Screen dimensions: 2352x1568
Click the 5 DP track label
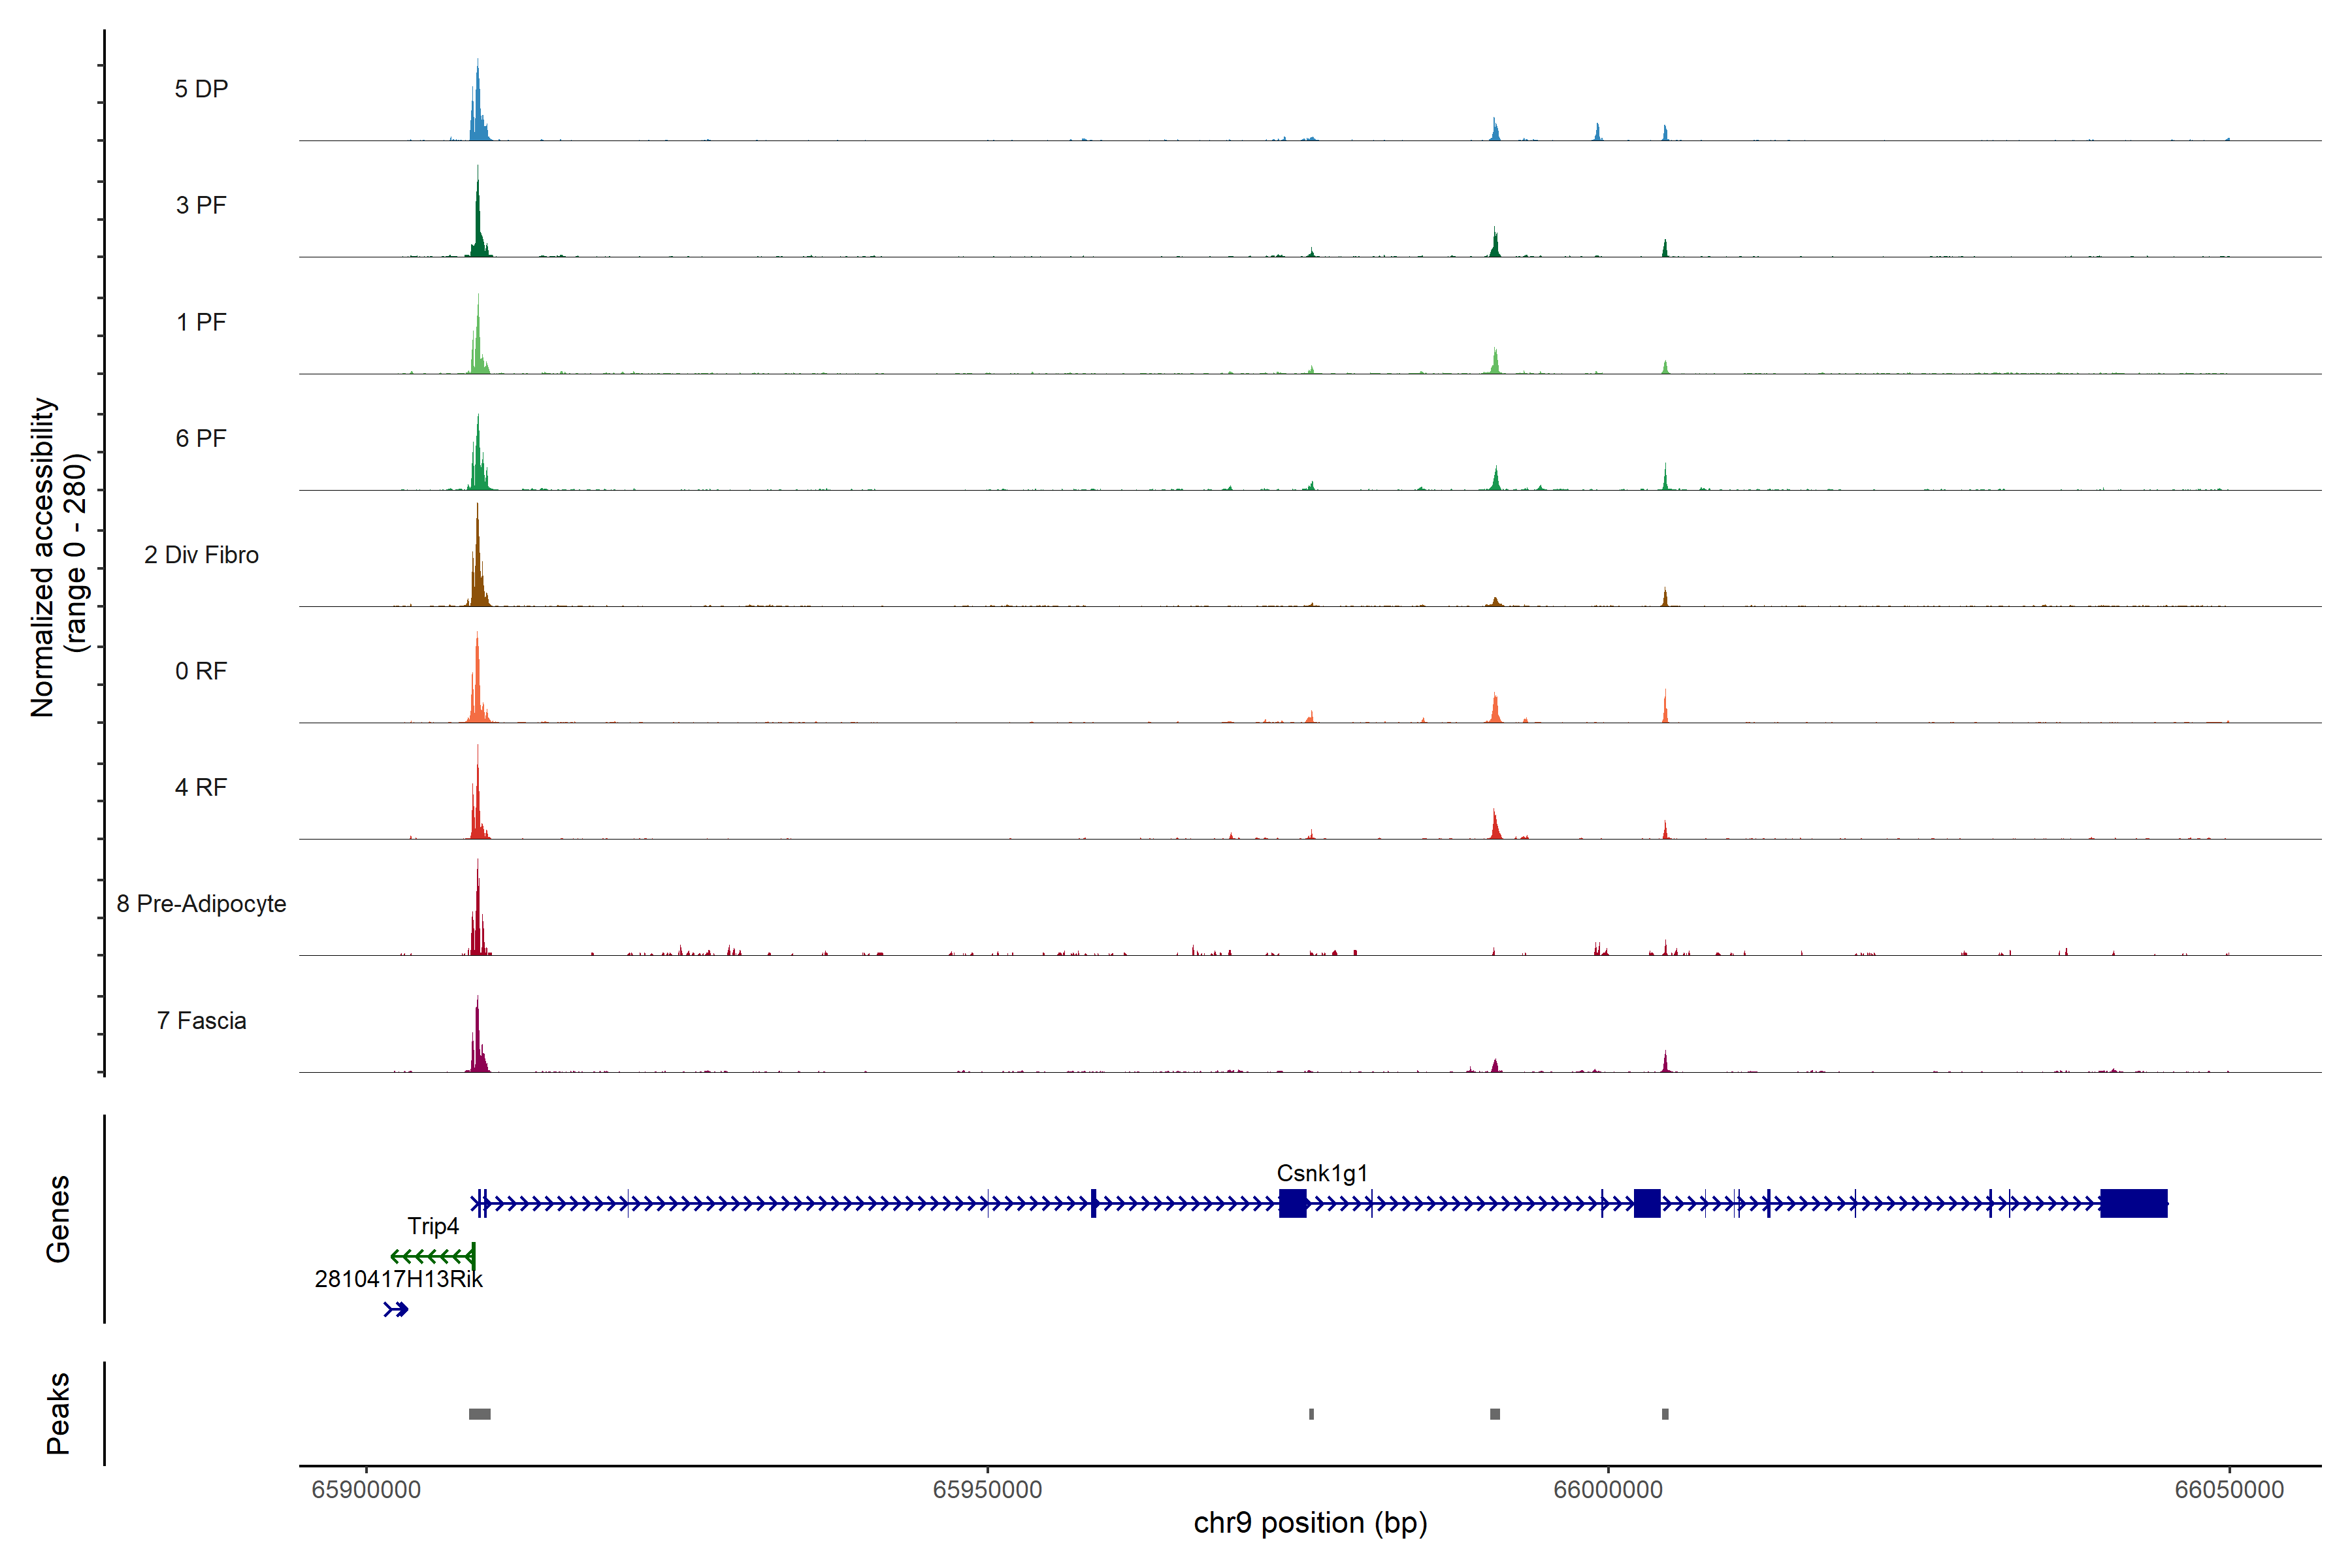pyautogui.click(x=201, y=89)
